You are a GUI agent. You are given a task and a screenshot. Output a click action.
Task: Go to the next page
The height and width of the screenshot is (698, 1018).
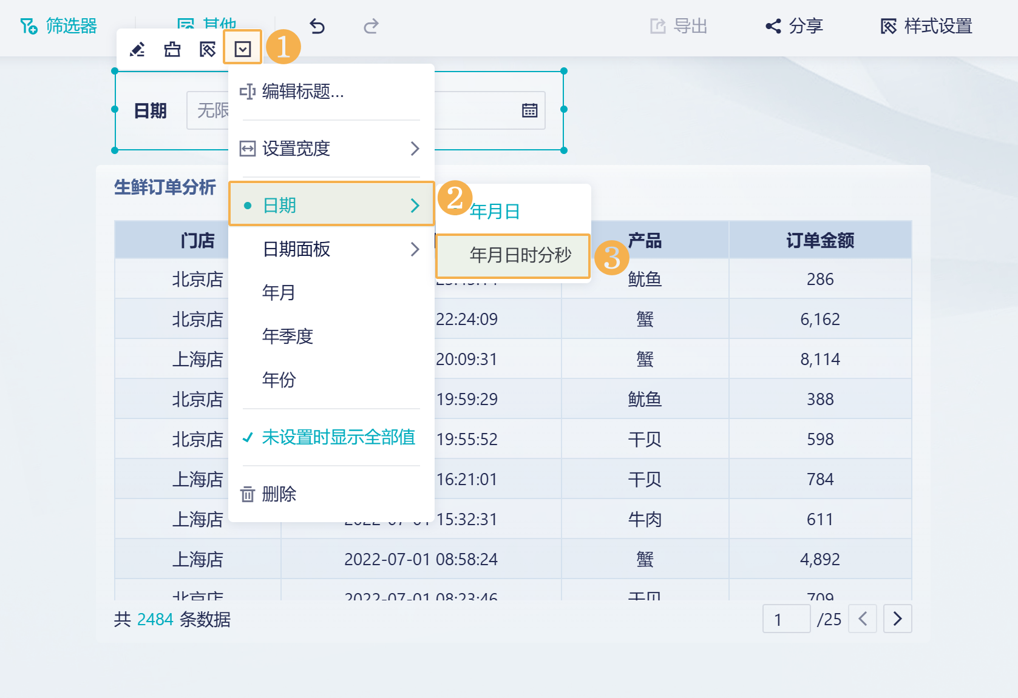898,619
